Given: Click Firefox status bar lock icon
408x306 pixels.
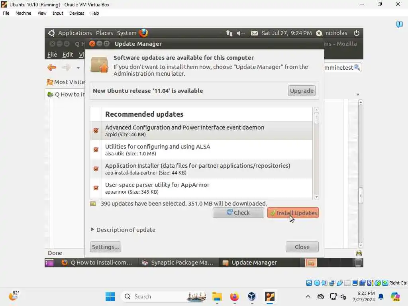Looking at the screenshot, I should [359, 253].
